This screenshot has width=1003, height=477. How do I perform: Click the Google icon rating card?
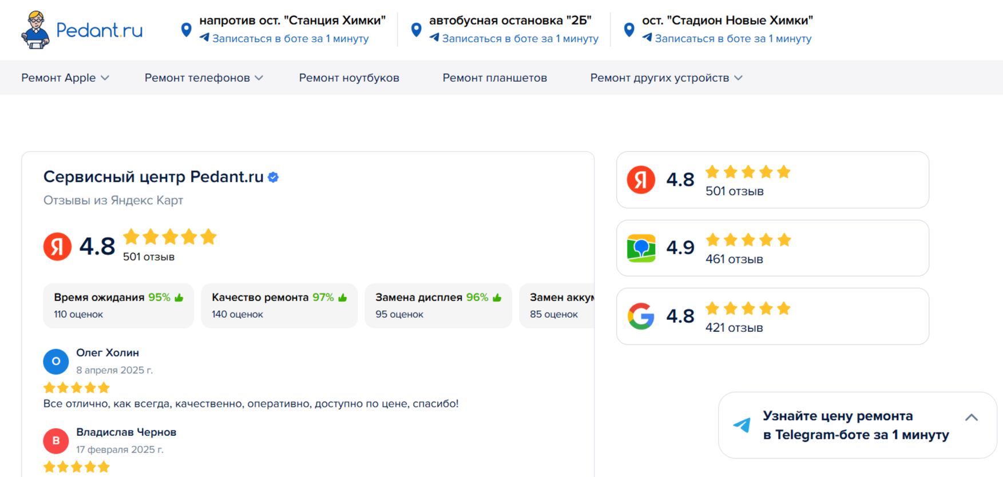(x=641, y=316)
